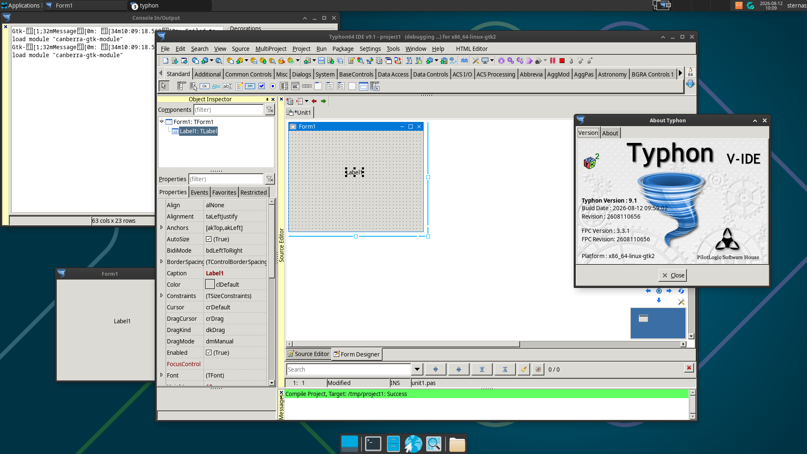The width and height of the screenshot is (807, 454).
Task: Pick the TEdit 'ab' component icon
Action: tap(227, 86)
